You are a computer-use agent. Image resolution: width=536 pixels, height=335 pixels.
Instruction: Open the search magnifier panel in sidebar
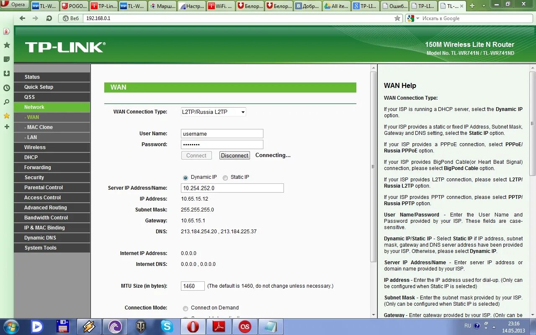pyautogui.click(x=6, y=102)
